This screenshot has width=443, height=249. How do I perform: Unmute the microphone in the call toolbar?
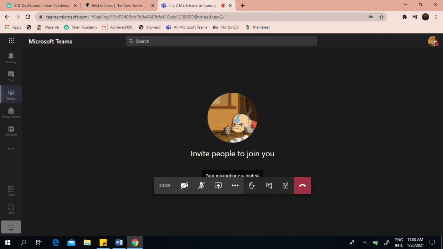201,185
